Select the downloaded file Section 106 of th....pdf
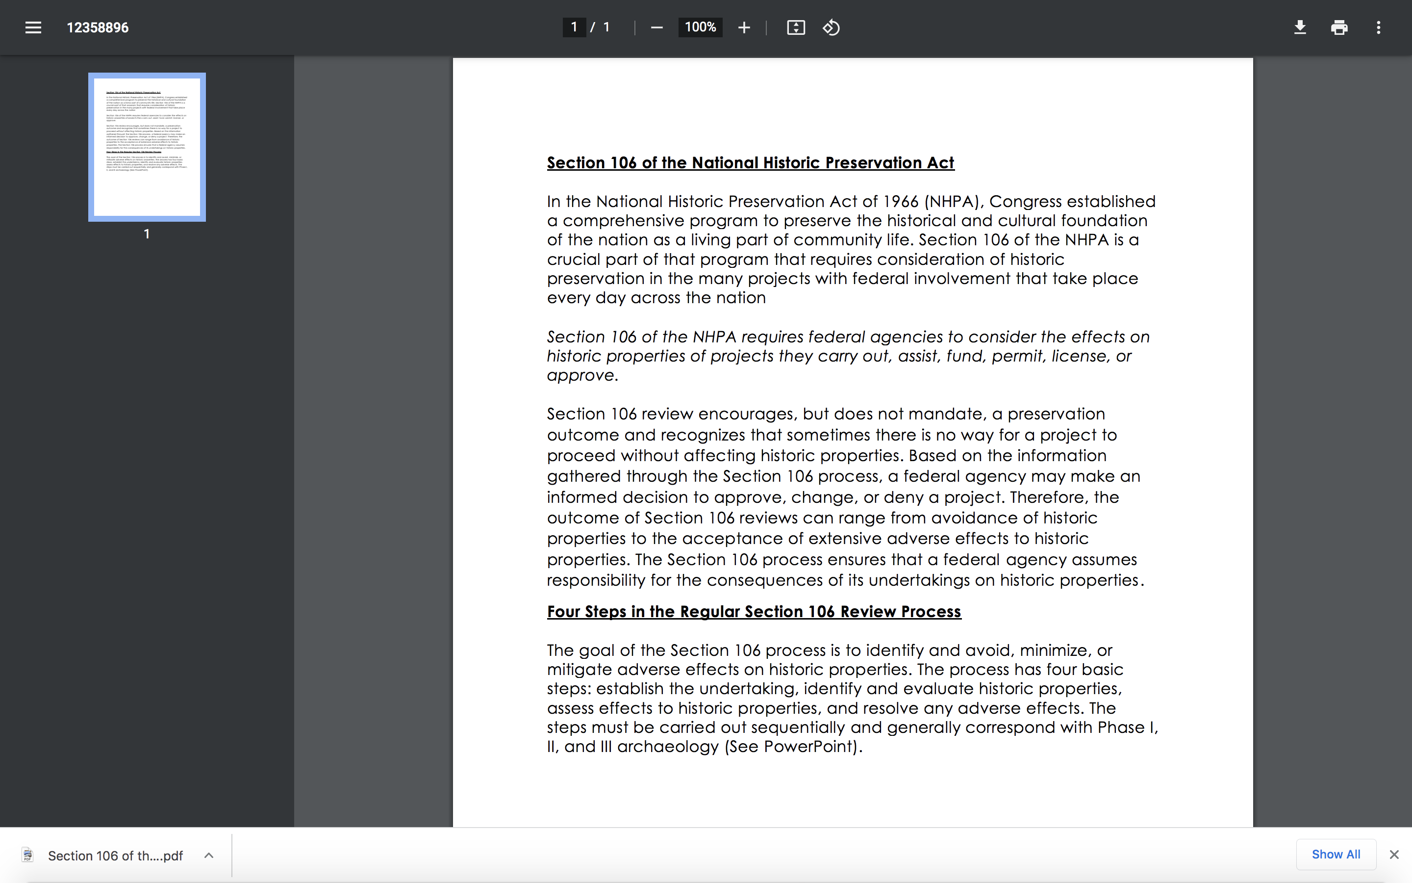 tap(115, 855)
